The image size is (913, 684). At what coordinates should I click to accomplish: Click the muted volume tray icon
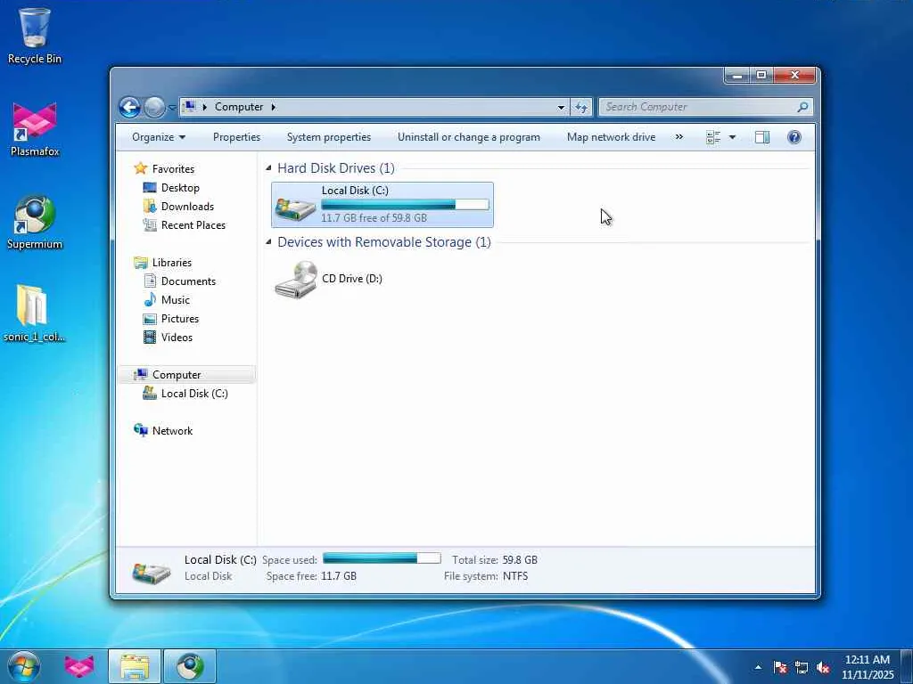[x=823, y=667]
